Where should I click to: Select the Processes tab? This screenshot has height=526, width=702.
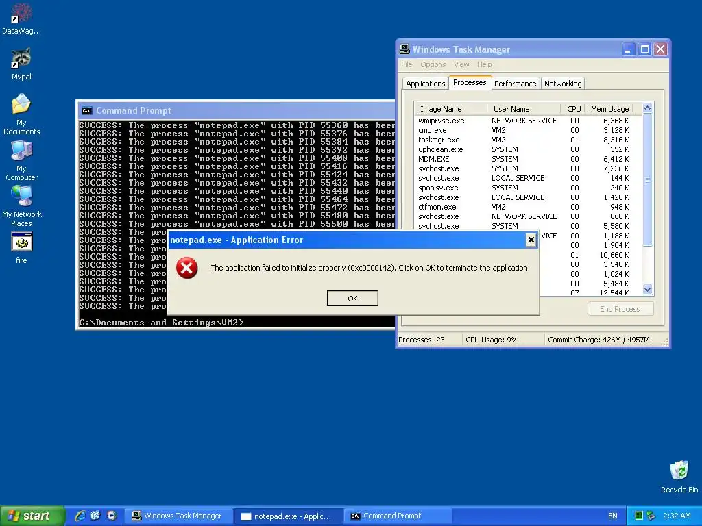tap(470, 82)
